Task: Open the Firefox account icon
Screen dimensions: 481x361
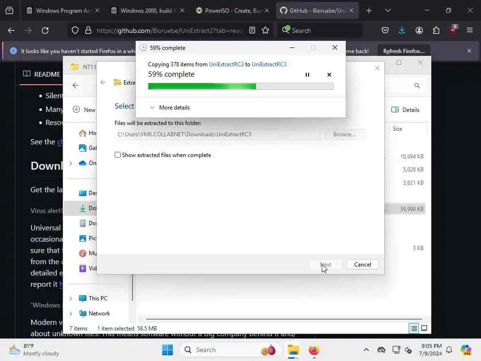Action: click(419, 31)
